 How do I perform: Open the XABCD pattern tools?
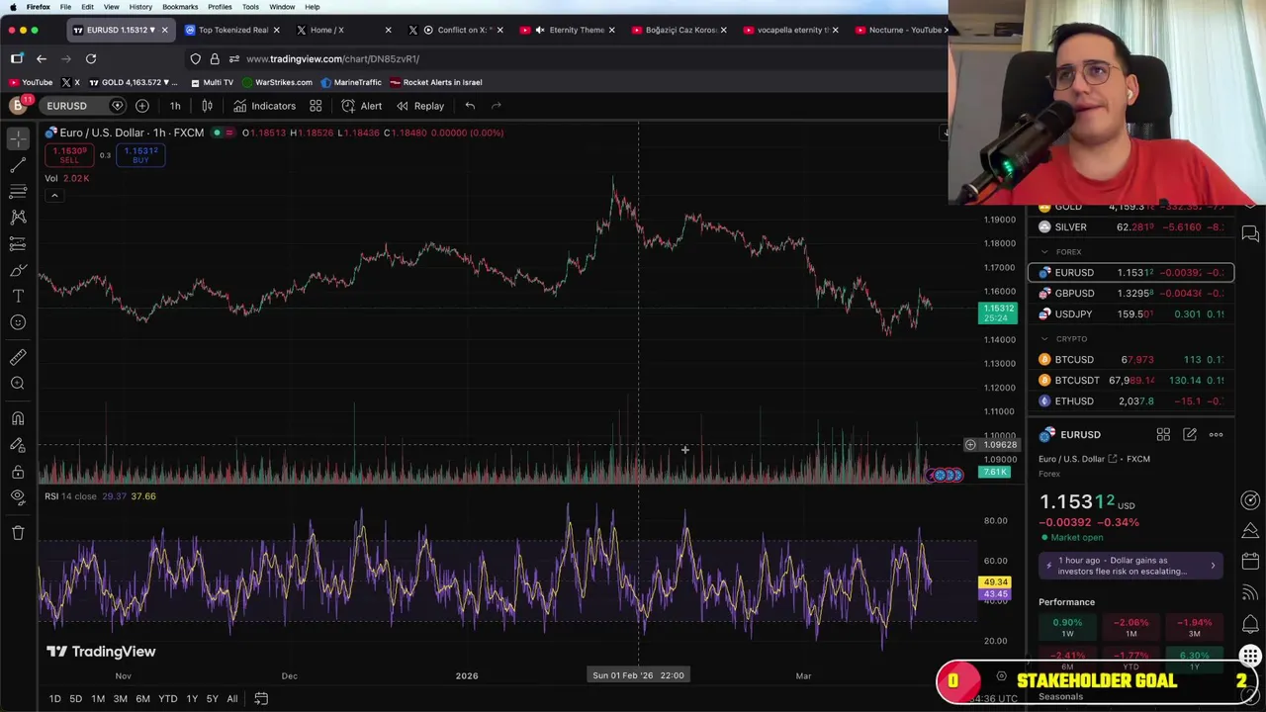click(x=18, y=218)
